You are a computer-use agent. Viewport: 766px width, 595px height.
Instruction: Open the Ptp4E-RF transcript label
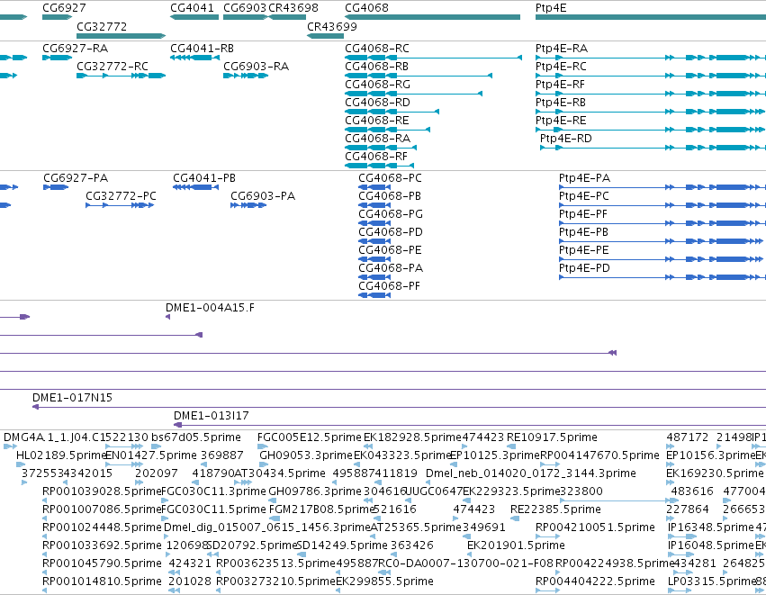pos(561,85)
